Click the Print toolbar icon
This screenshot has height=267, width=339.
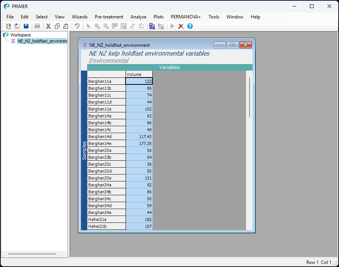pos(37,26)
